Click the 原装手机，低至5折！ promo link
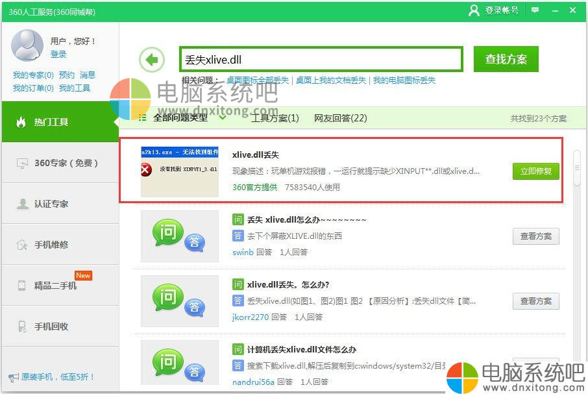Viewport: 588px width, 394px height. 58,376
